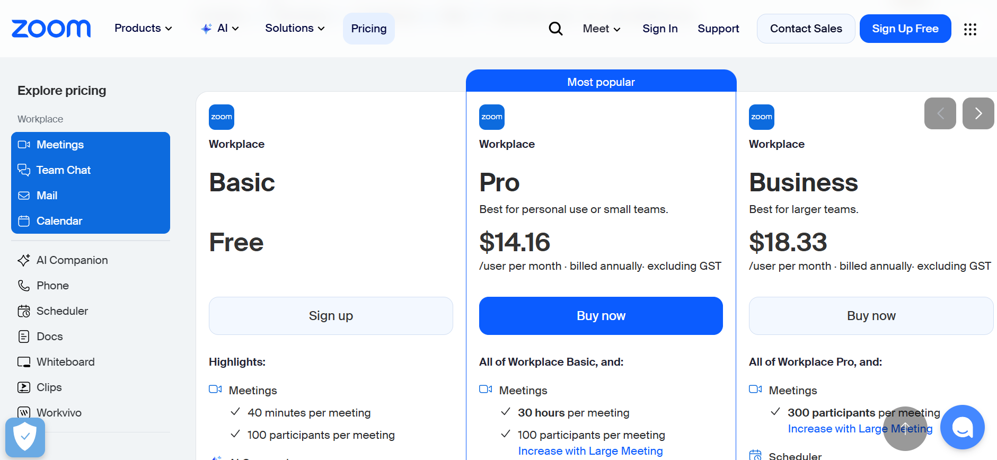Click Sign up on Basic plan
Viewport: 997px width, 460px height.
pyautogui.click(x=331, y=316)
